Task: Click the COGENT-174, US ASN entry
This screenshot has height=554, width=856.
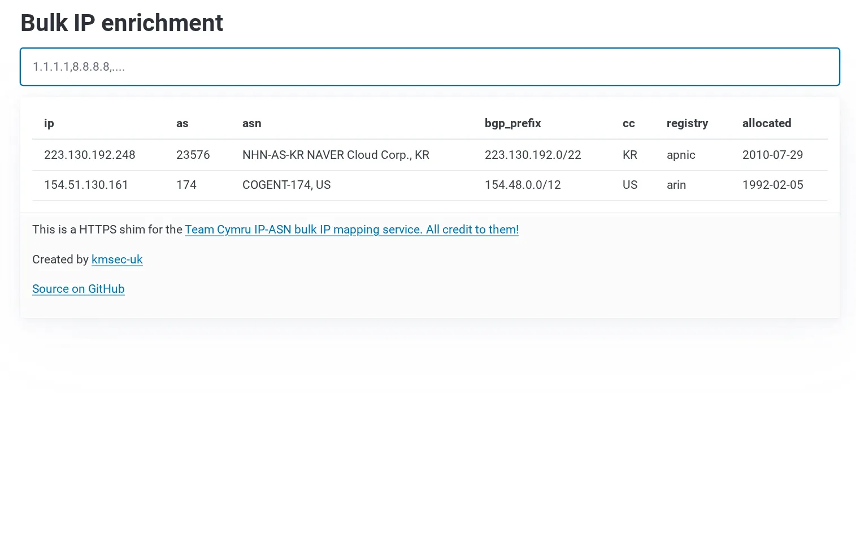Action: pos(286,185)
